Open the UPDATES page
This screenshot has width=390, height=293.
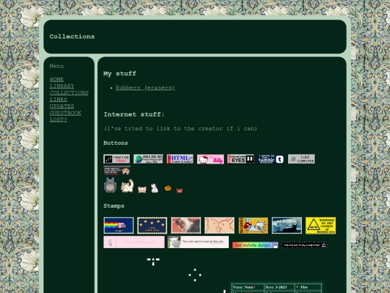[61, 106]
